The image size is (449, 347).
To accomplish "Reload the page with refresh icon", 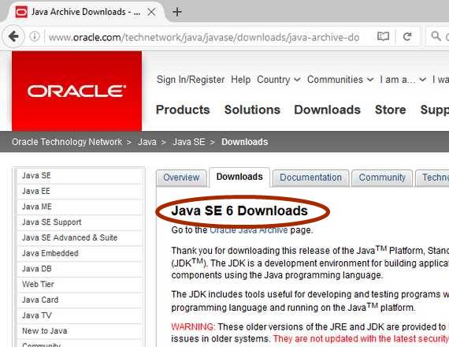I will (407, 36).
